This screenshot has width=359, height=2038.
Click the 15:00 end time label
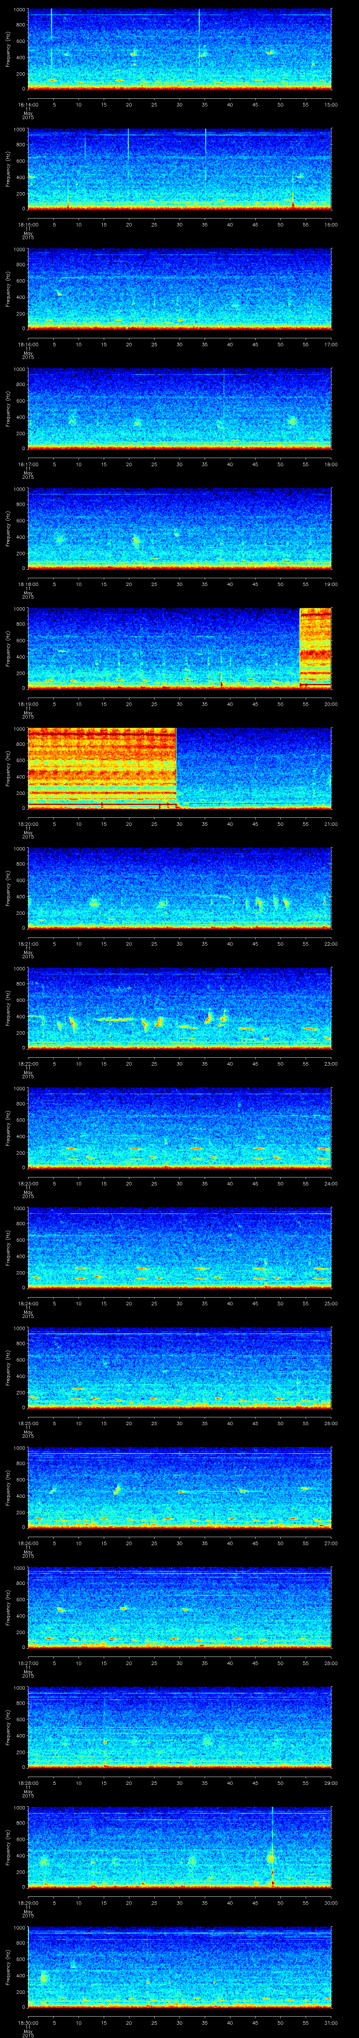tap(331, 104)
